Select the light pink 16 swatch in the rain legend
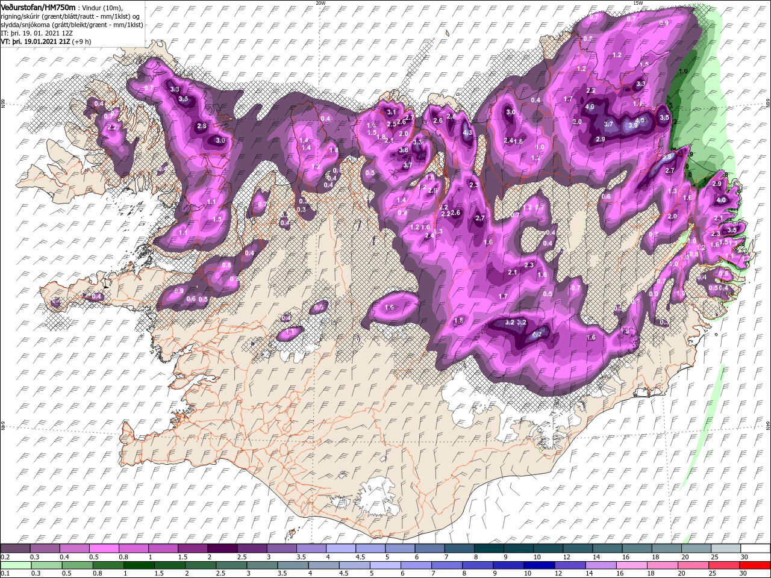 (x=632, y=565)
